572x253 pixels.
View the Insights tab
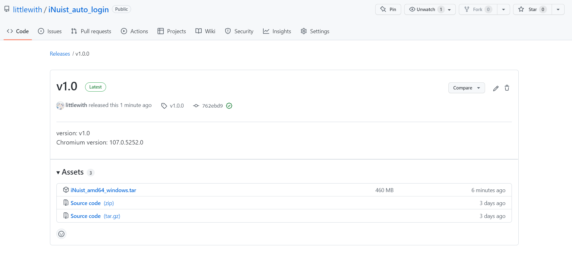click(277, 31)
